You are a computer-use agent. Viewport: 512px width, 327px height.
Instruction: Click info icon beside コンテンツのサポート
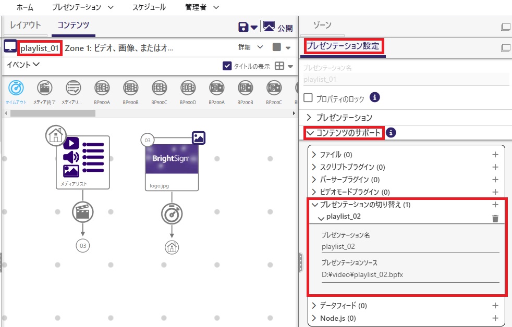391,133
